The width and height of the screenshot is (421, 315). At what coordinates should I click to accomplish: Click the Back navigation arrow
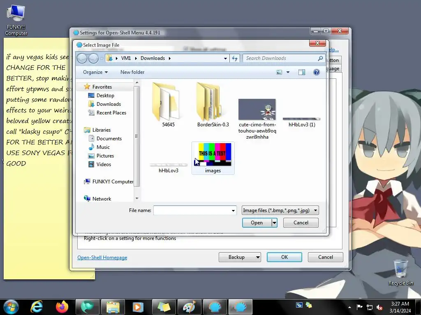(x=82, y=58)
